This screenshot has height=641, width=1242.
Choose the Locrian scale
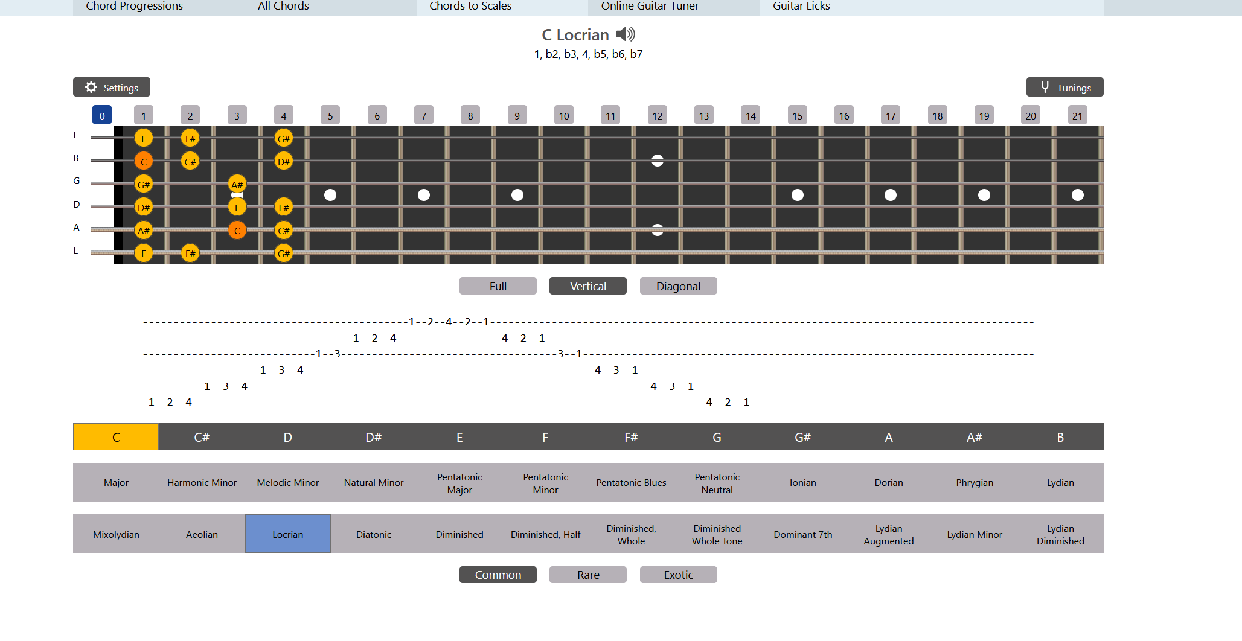(x=288, y=534)
